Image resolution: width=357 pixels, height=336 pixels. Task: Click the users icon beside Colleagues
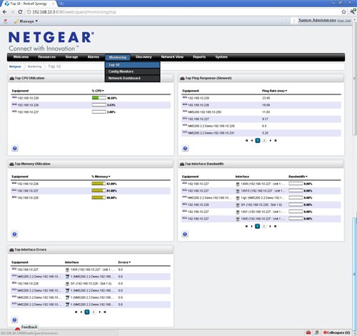[x=317, y=332]
